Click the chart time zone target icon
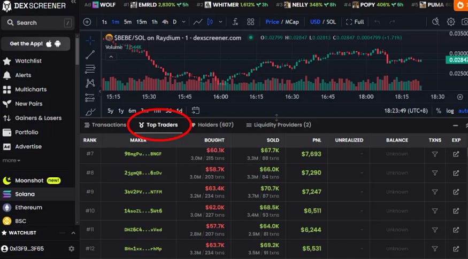Viewport: 468px width, 259px height. click(460, 97)
